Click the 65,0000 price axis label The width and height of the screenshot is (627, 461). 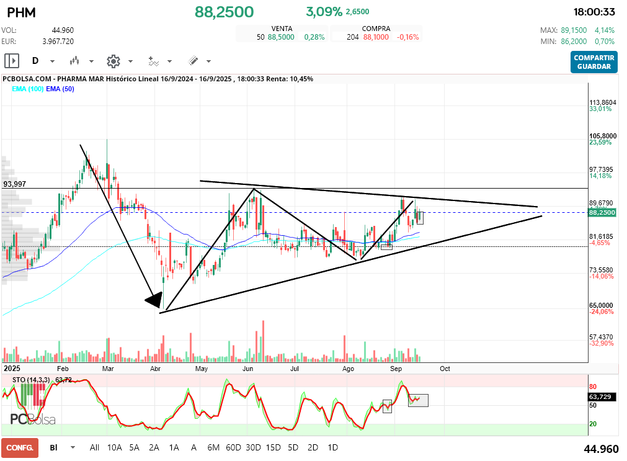coord(601,305)
